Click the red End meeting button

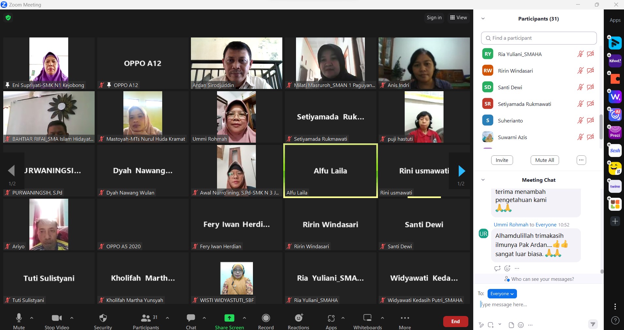tap(456, 322)
